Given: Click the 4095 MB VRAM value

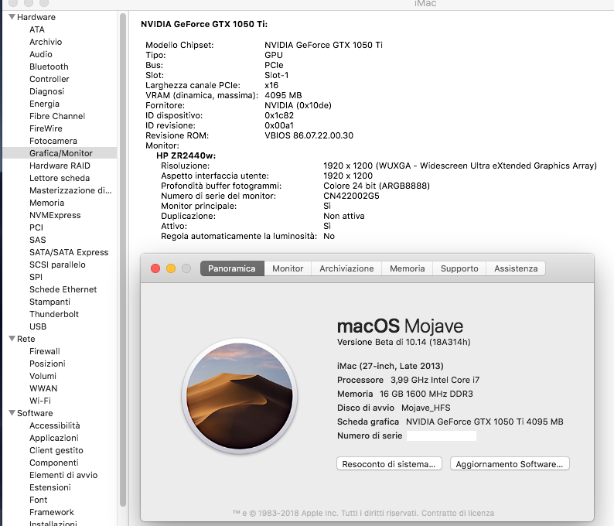Looking at the screenshot, I should click(x=283, y=95).
